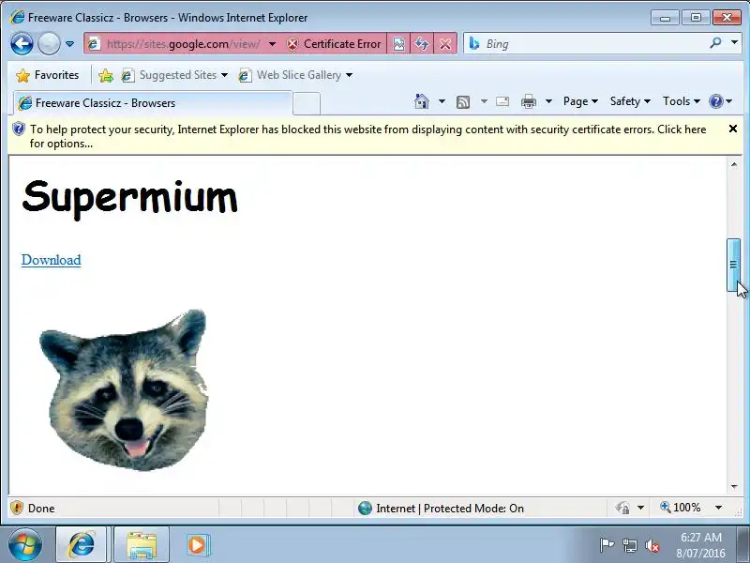Click the Certificate Error shield
The image size is (750, 563).
[x=334, y=44]
